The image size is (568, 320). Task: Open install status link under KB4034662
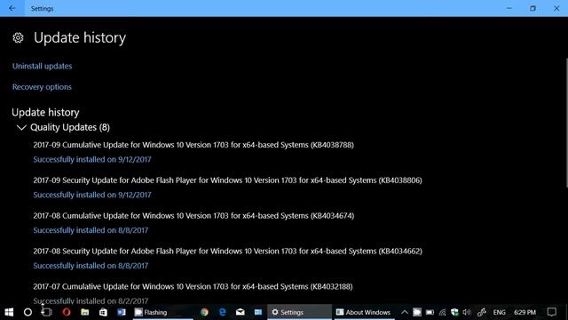point(91,266)
